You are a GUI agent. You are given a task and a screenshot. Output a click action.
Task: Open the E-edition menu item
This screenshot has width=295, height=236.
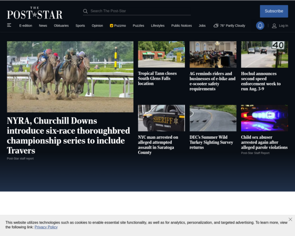coord(26,26)
